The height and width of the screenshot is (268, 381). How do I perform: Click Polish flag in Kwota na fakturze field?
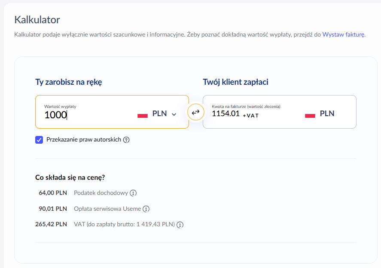tap(310, 115)
